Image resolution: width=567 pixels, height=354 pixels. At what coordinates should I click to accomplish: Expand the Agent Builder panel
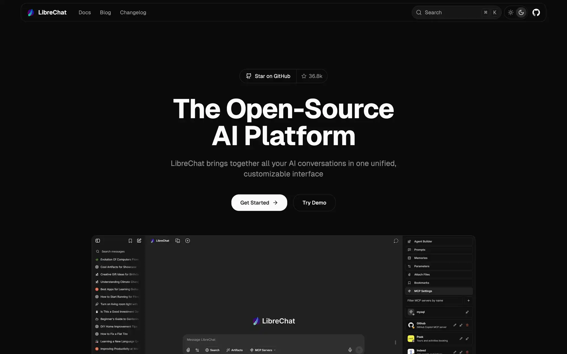click(x=439, y=242)
